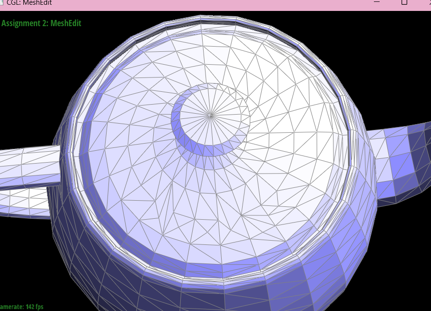The width and height of the screenshot is (431, 311).
Task: Click the 'CGL: MeshEdit' window title
Action: click(x=29, y=3)
